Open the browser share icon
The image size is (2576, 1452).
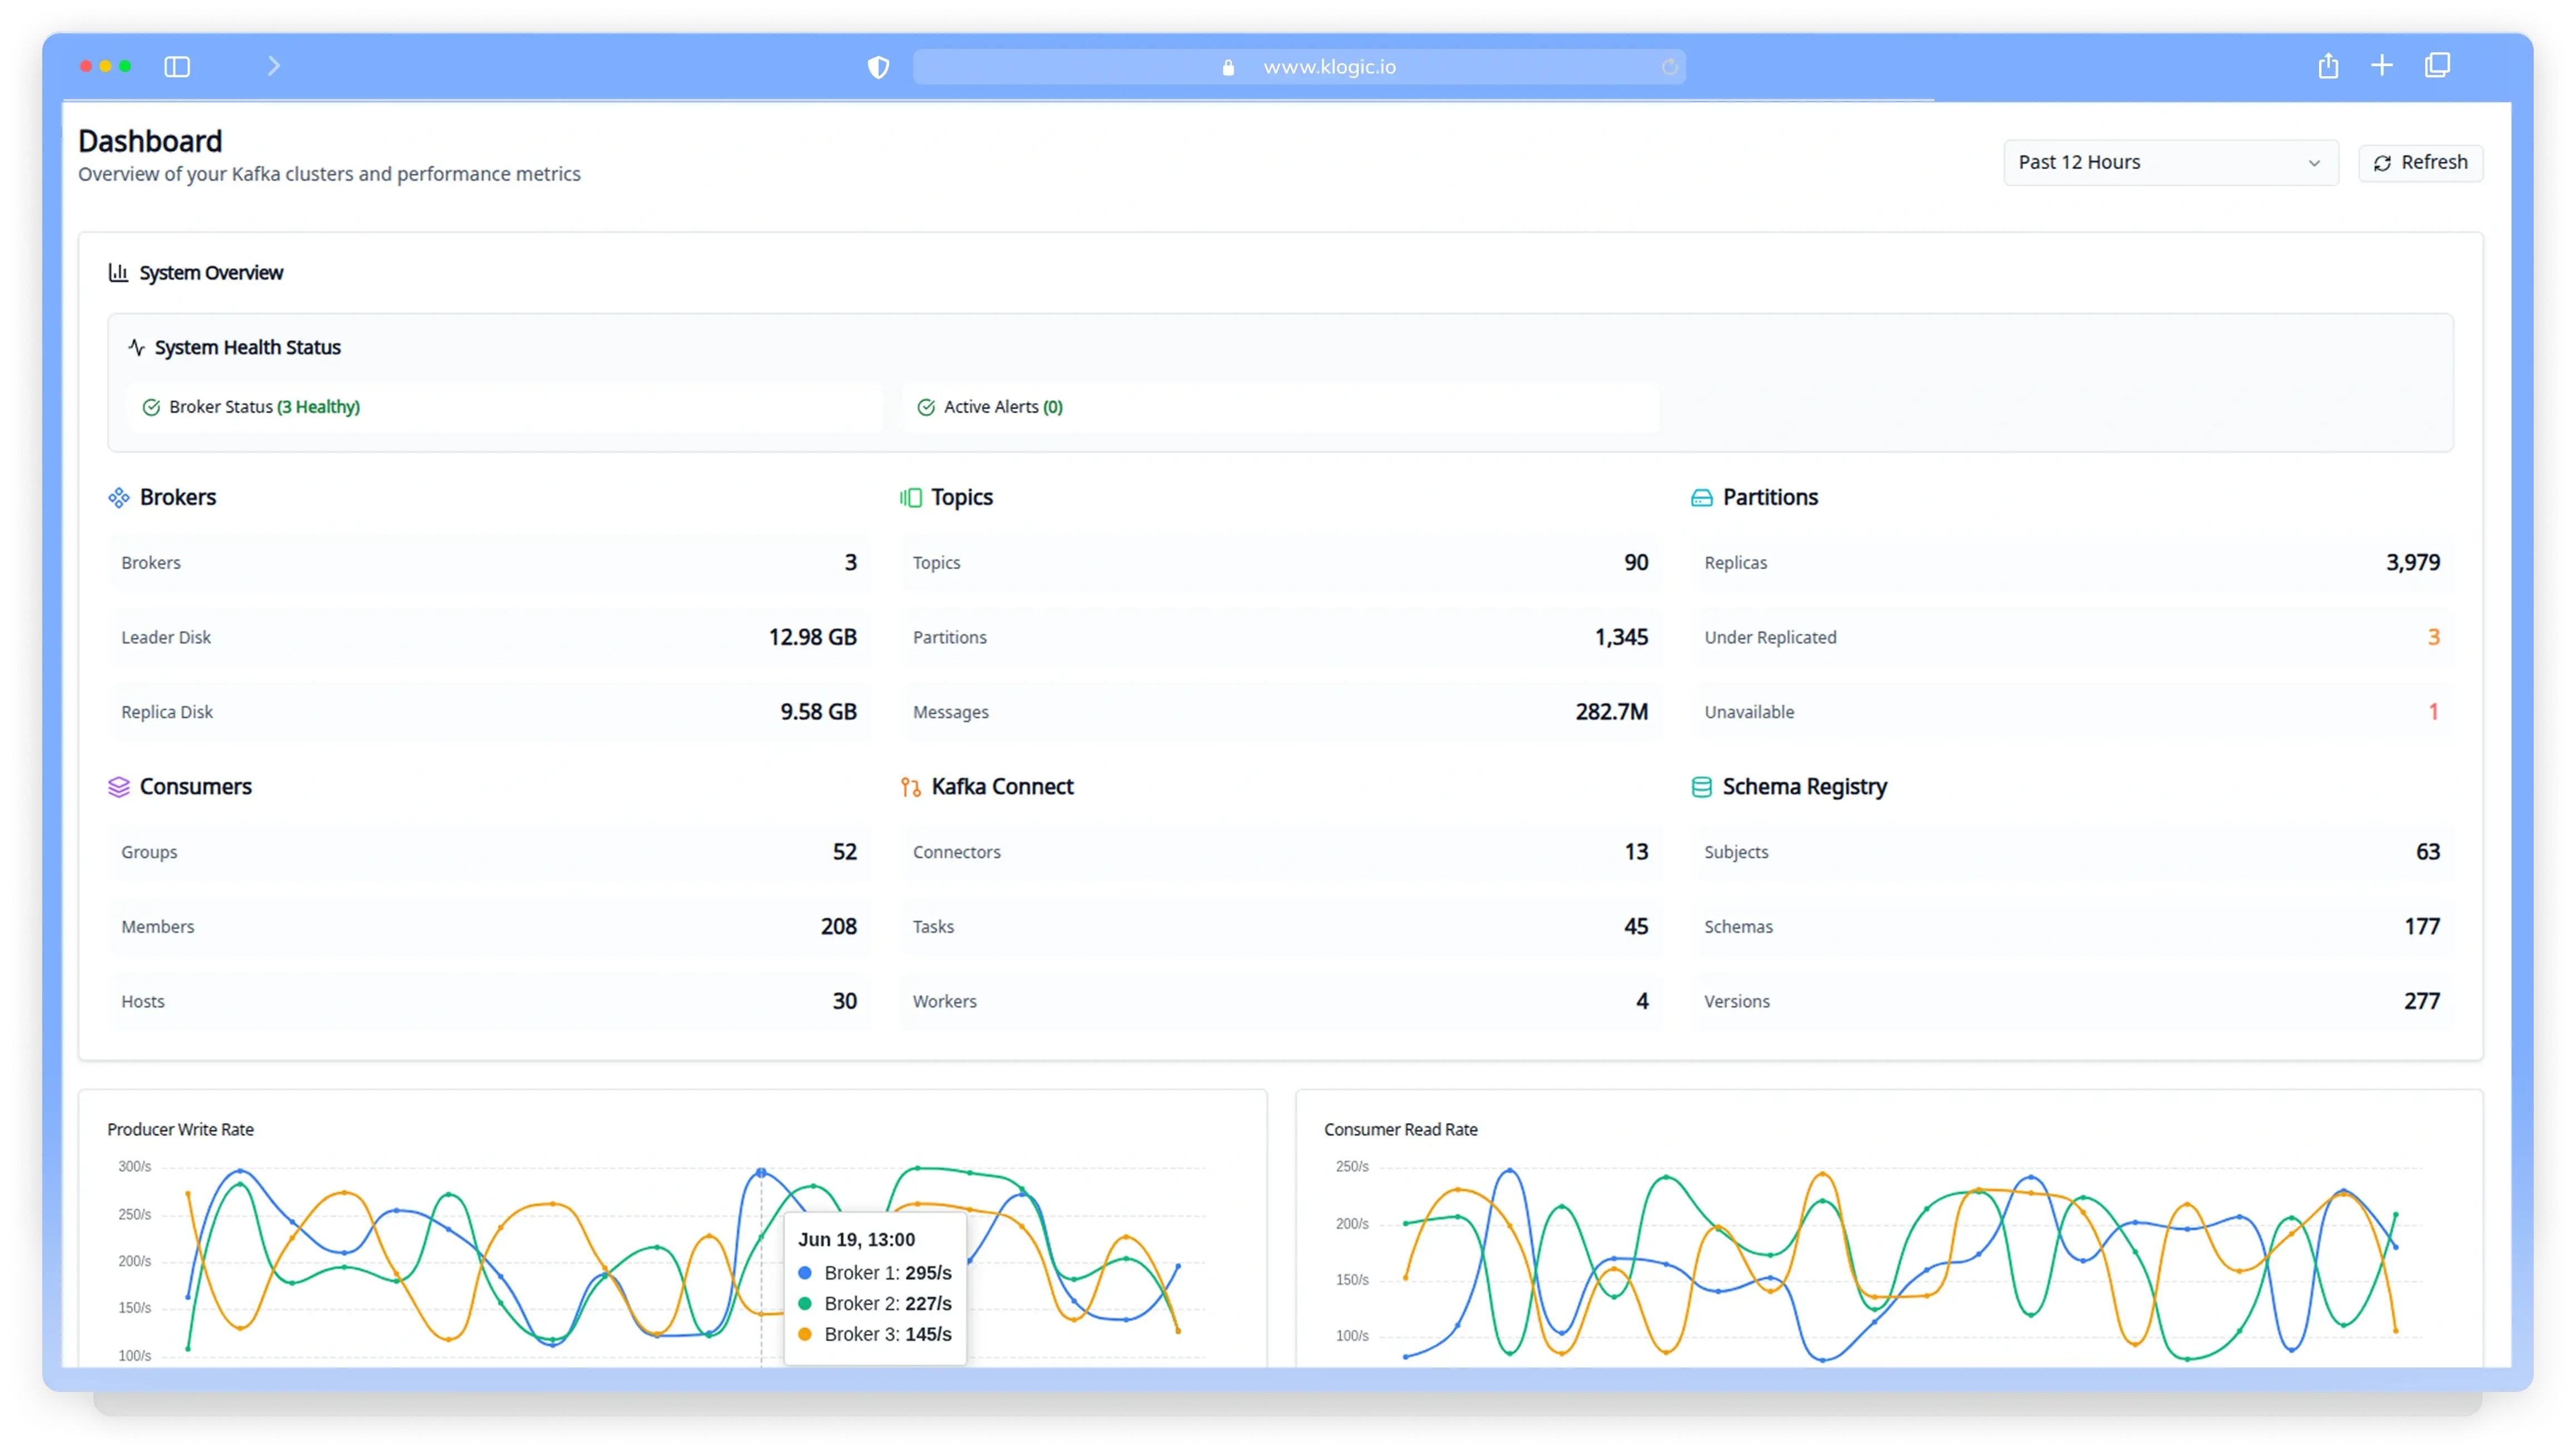click(2328, 66)
